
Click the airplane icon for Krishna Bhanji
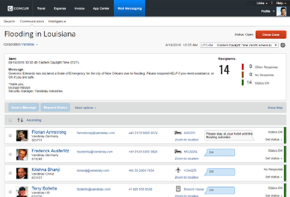coord(178,170)
